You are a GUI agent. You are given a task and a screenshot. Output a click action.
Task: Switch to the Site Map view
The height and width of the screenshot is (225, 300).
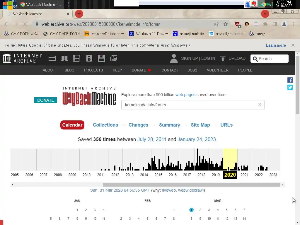200,125
